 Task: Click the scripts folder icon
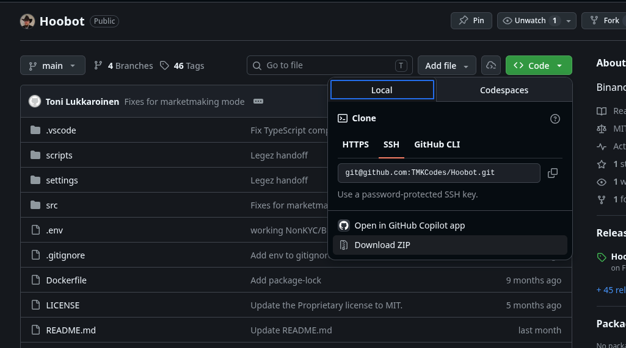pos(35,155)
